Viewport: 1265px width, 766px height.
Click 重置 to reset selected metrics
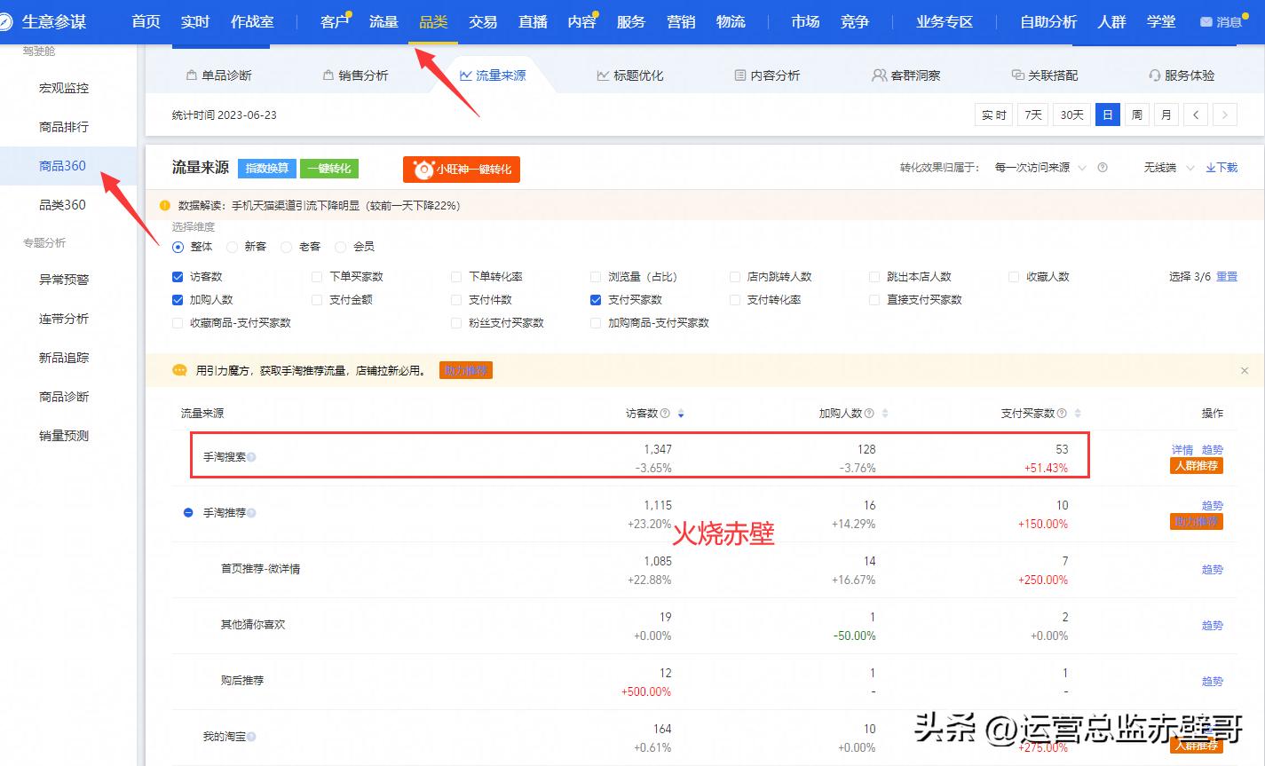[x=1227, y=277]
